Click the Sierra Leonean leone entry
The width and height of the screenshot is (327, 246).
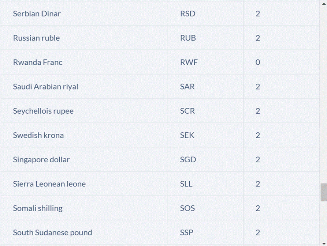coord(49,184)
